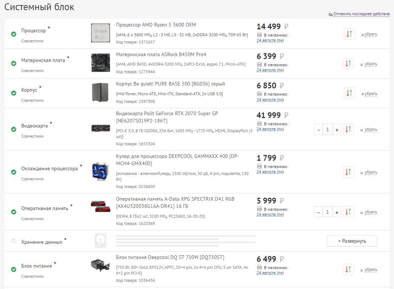Open Процессор AMD Ryzen 5 3600 OEM link
The width and height of the screenshot is (394, 289).
156,25
